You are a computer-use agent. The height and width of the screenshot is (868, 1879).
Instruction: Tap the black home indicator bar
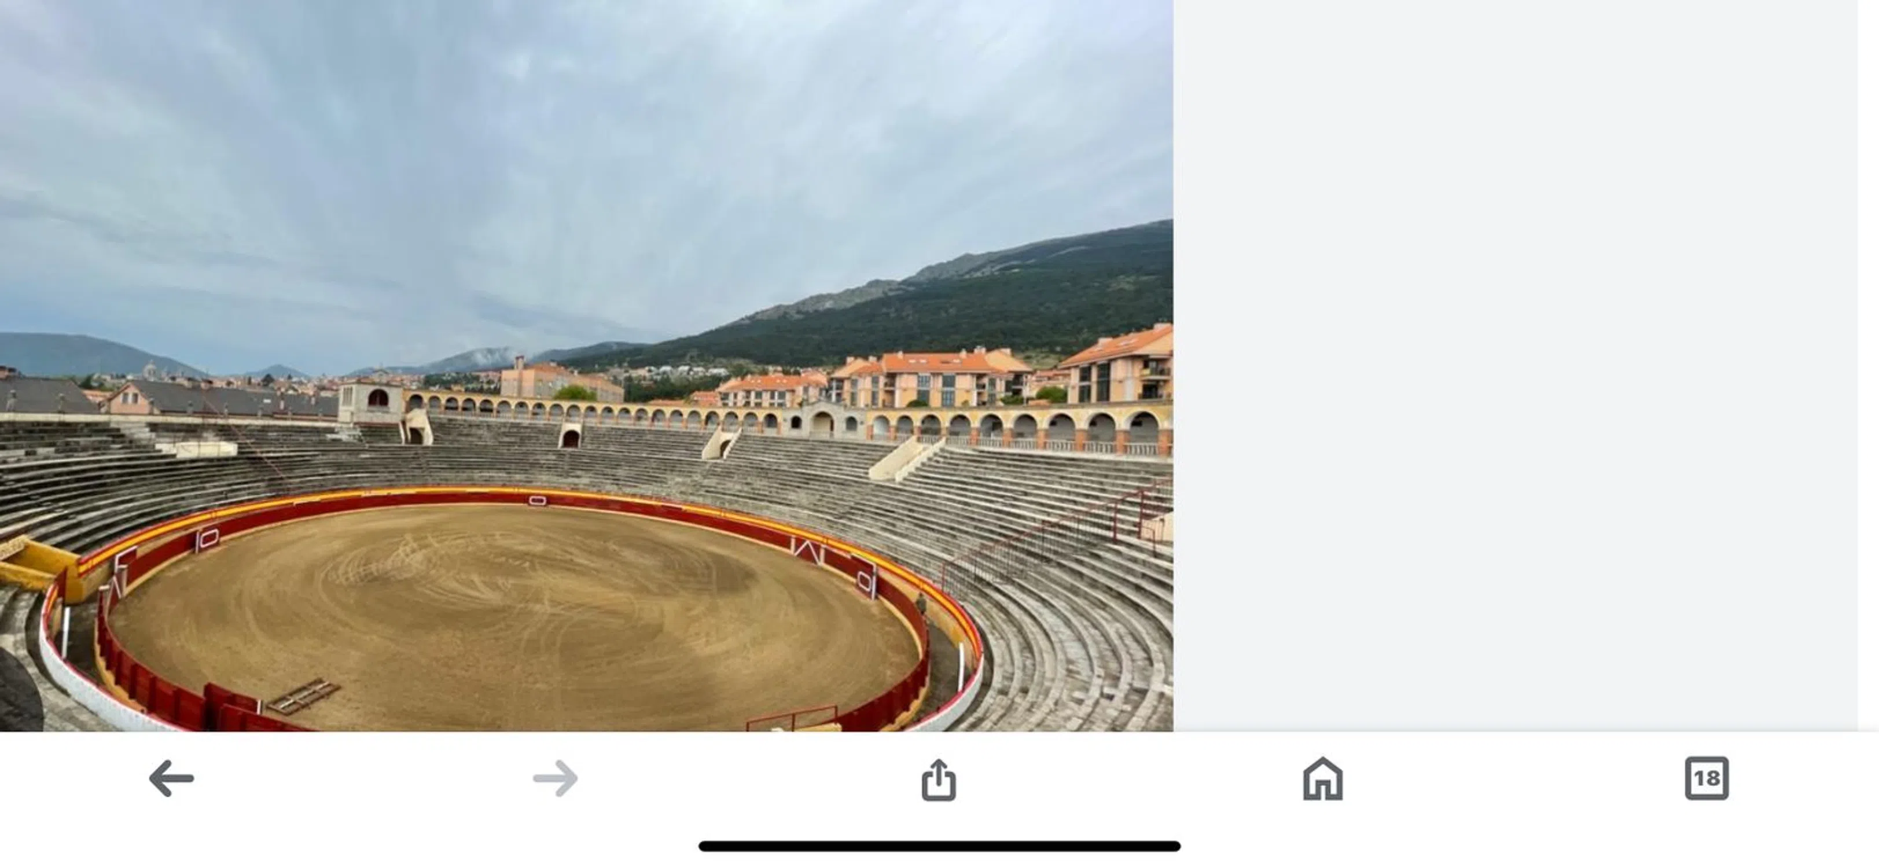[x=940, y=846]
